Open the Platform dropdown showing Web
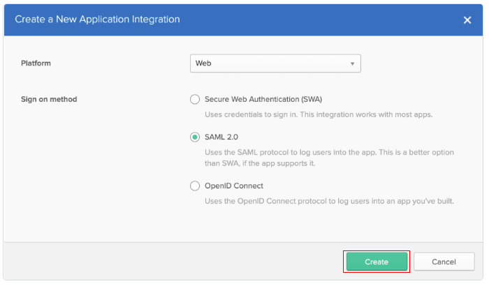The image size is (489, 286). [275, 63]
